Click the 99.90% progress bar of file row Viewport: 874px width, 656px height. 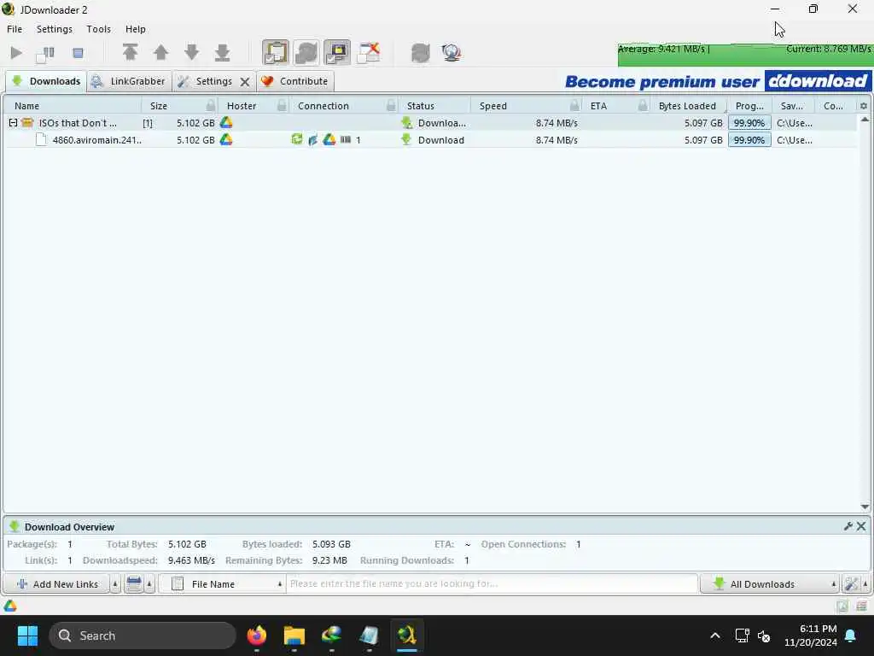click(x=749, y=140)
